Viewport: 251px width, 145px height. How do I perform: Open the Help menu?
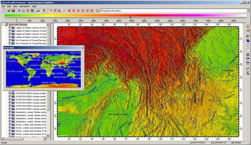[34, 6]
